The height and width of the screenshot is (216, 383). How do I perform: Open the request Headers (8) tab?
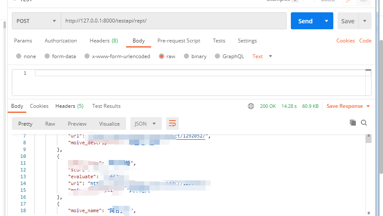tap(104, 41)
